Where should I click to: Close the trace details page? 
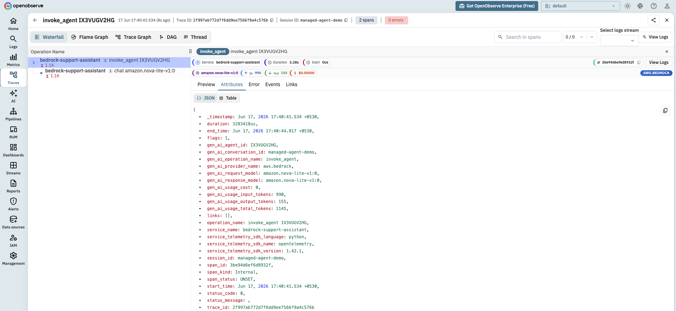coord(667,20)
